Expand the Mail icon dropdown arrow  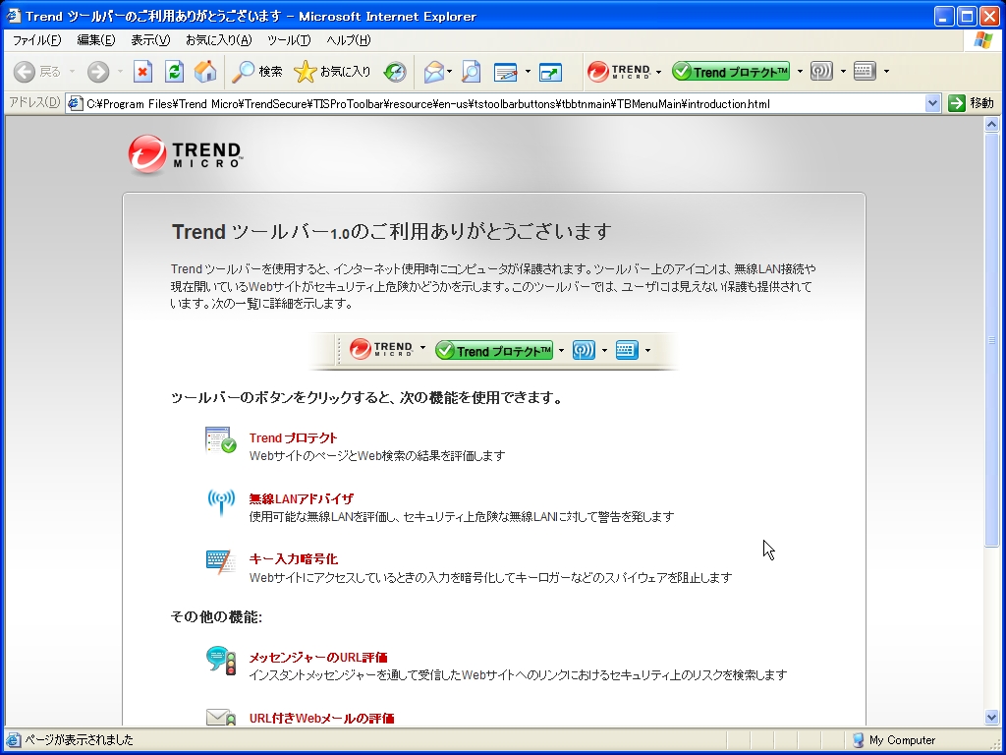pyautogui.click(x=450, y=71)
